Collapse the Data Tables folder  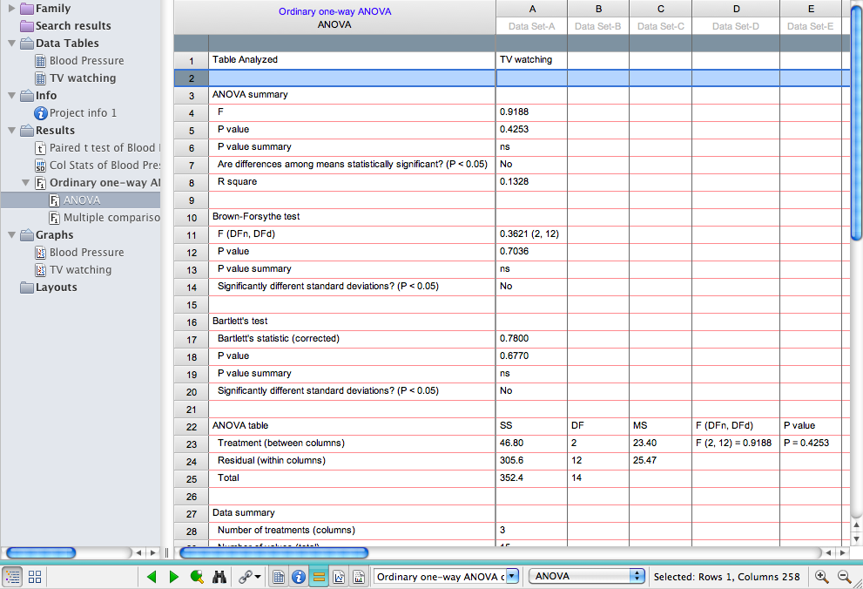pos(12,44)
